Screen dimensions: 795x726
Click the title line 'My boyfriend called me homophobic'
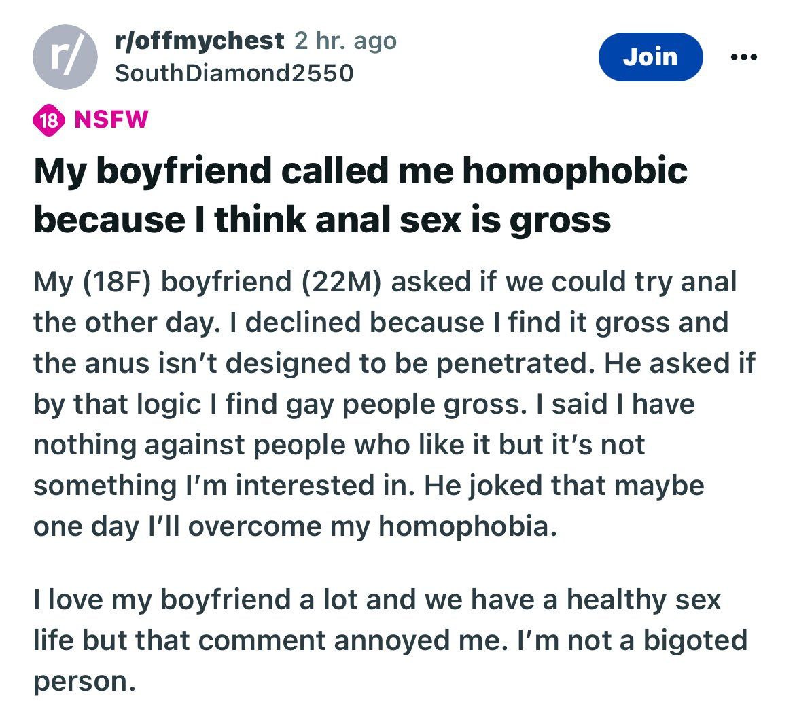(361, 171)
